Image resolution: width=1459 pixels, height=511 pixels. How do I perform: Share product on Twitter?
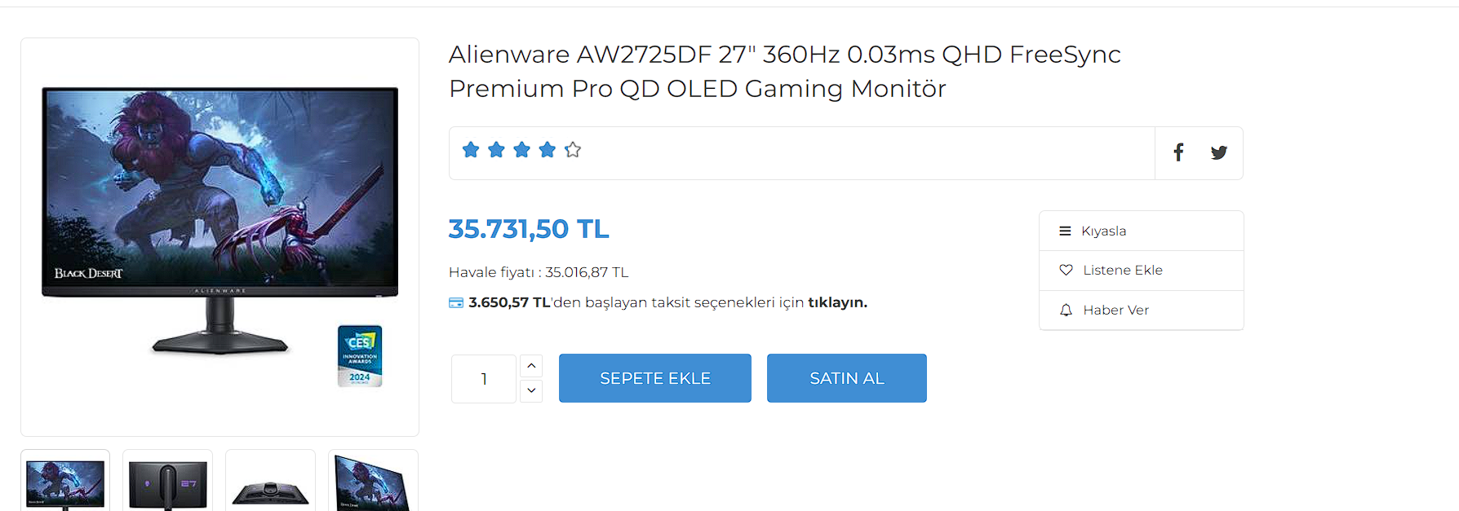(1218, 152)
